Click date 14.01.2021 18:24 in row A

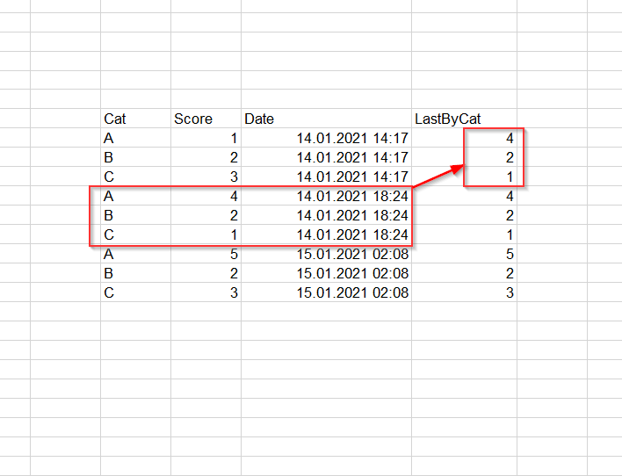[x=326, y=196]
